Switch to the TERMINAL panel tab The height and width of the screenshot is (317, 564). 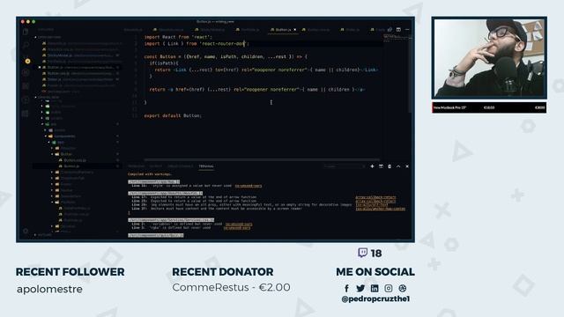pos(206,166)
